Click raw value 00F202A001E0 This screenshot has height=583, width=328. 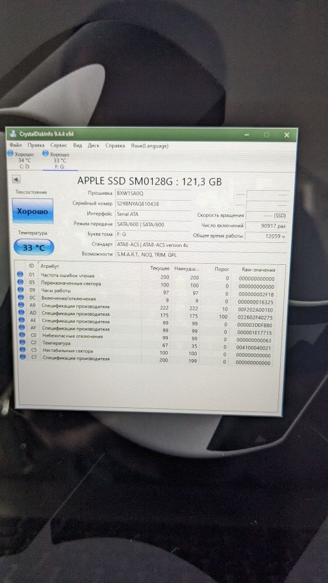point(256,310)
